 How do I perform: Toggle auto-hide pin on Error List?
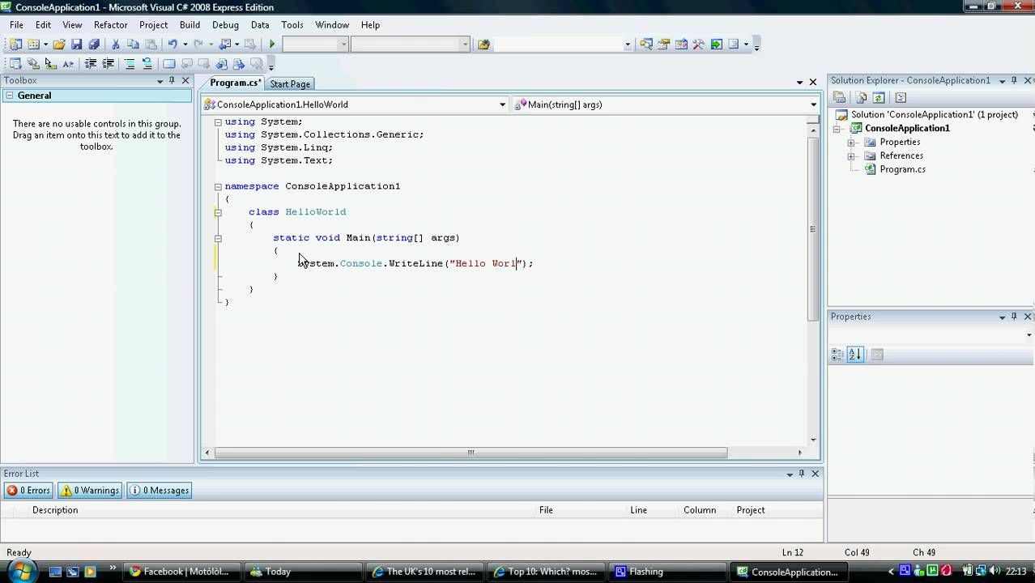(802, 474)
